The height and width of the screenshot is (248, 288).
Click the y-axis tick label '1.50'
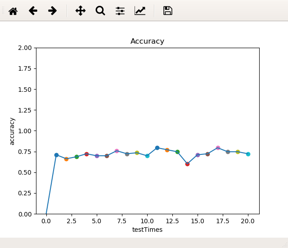[x=25, y=90]
